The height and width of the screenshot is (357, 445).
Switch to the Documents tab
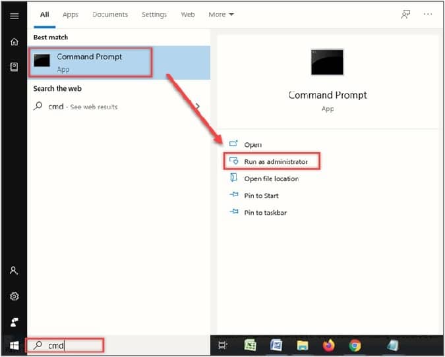(x=110, y=14)
